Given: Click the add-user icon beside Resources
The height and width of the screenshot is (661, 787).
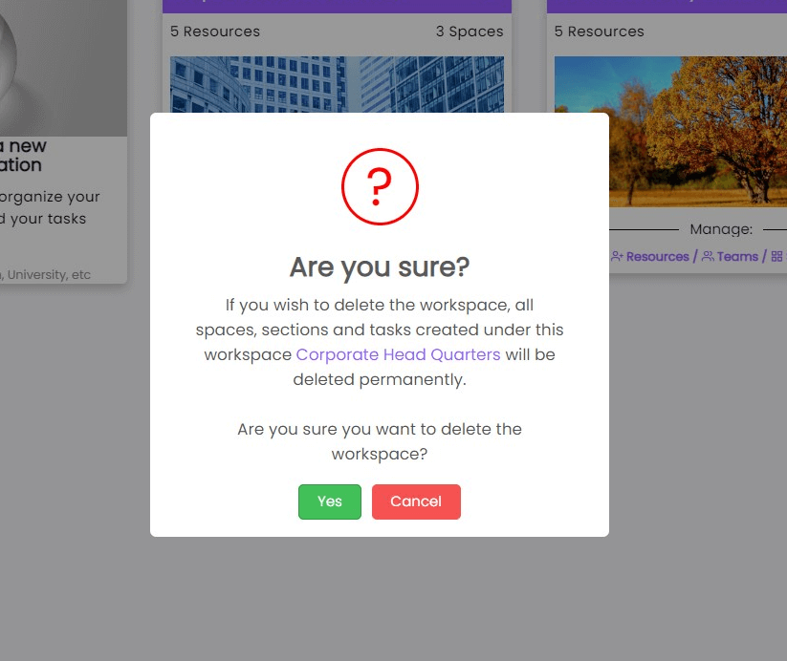Looking at the screenshot, I should click(x=617, y=256).
